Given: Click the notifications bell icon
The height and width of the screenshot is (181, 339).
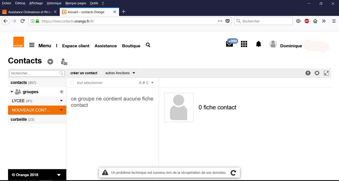Looking at the screenshot, I should (258, 44).
